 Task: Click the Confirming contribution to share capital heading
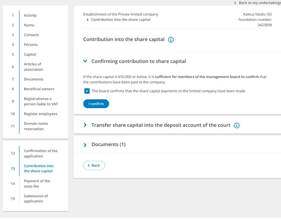[139, 61]
